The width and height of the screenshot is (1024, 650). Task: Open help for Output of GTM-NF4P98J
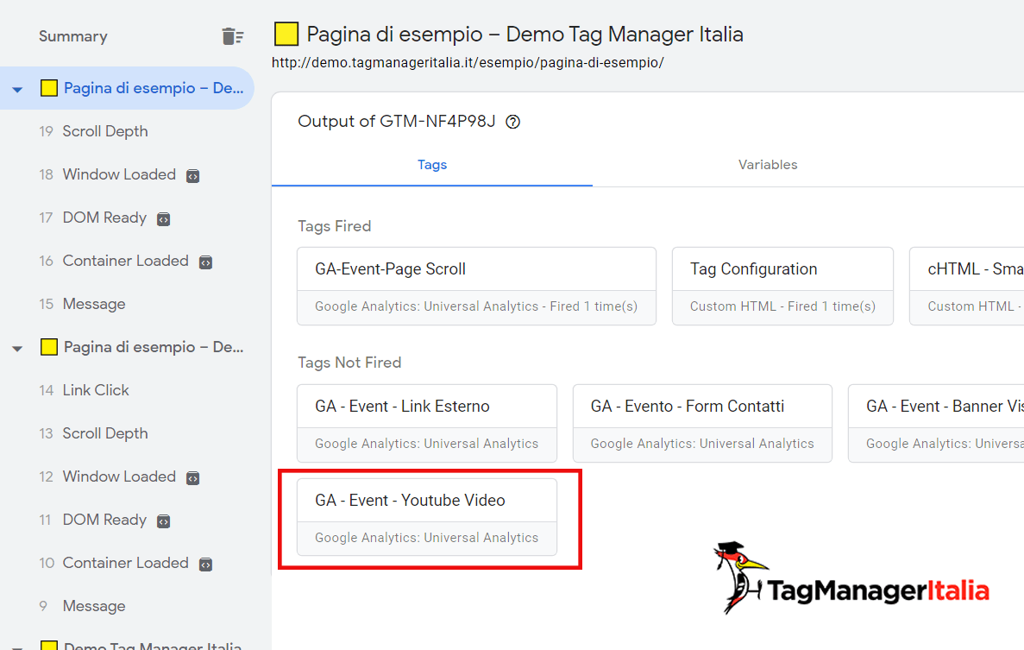tap(513, 122)
